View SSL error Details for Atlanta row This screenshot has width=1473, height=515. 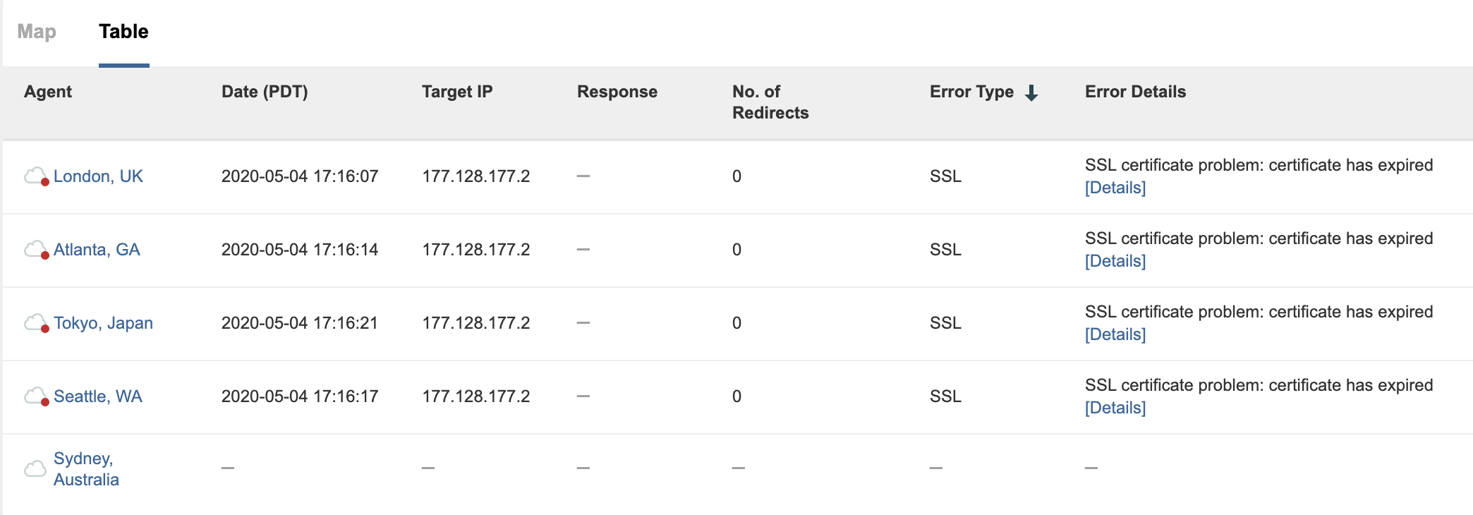click(1115, 261)
